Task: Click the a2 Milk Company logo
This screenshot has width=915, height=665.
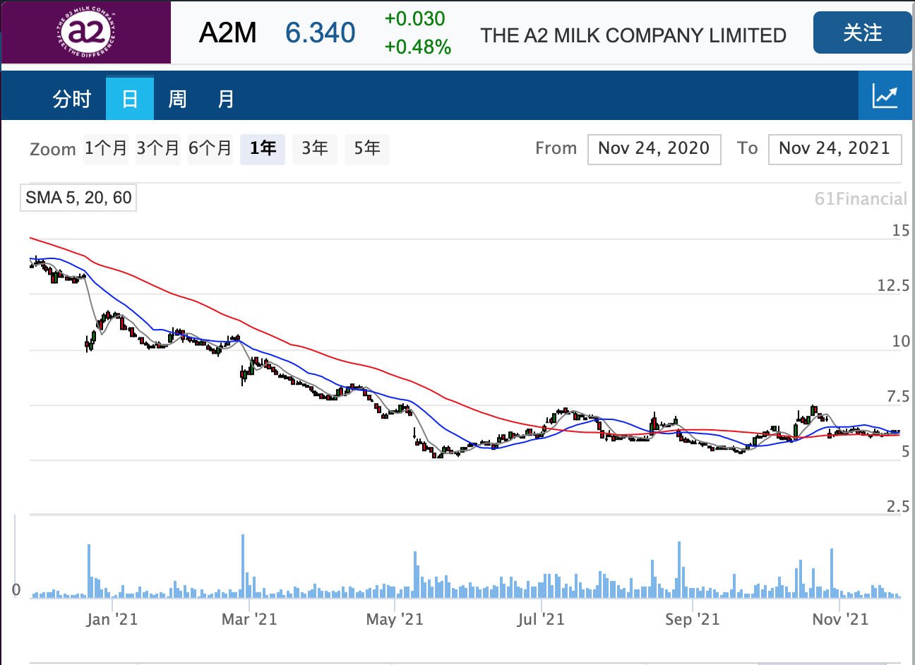Action: click(85, 32)
